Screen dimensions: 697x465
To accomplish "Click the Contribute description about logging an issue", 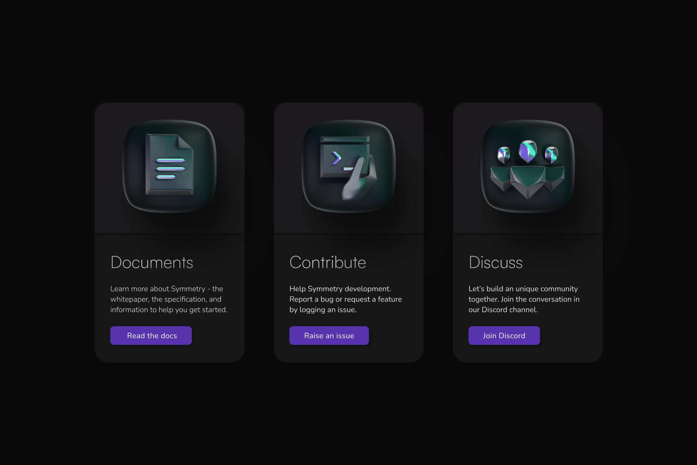I will click(x=346, y=299).
